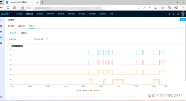Open the browser favorites list
Image resolution: width=186 pixels, height=101 pixels.
[163, 8]
